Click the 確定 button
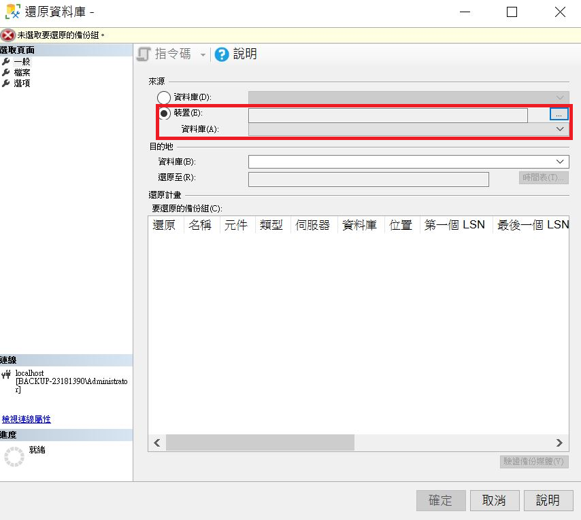This screenshot has height=520, width=581. tap(441, 500)
